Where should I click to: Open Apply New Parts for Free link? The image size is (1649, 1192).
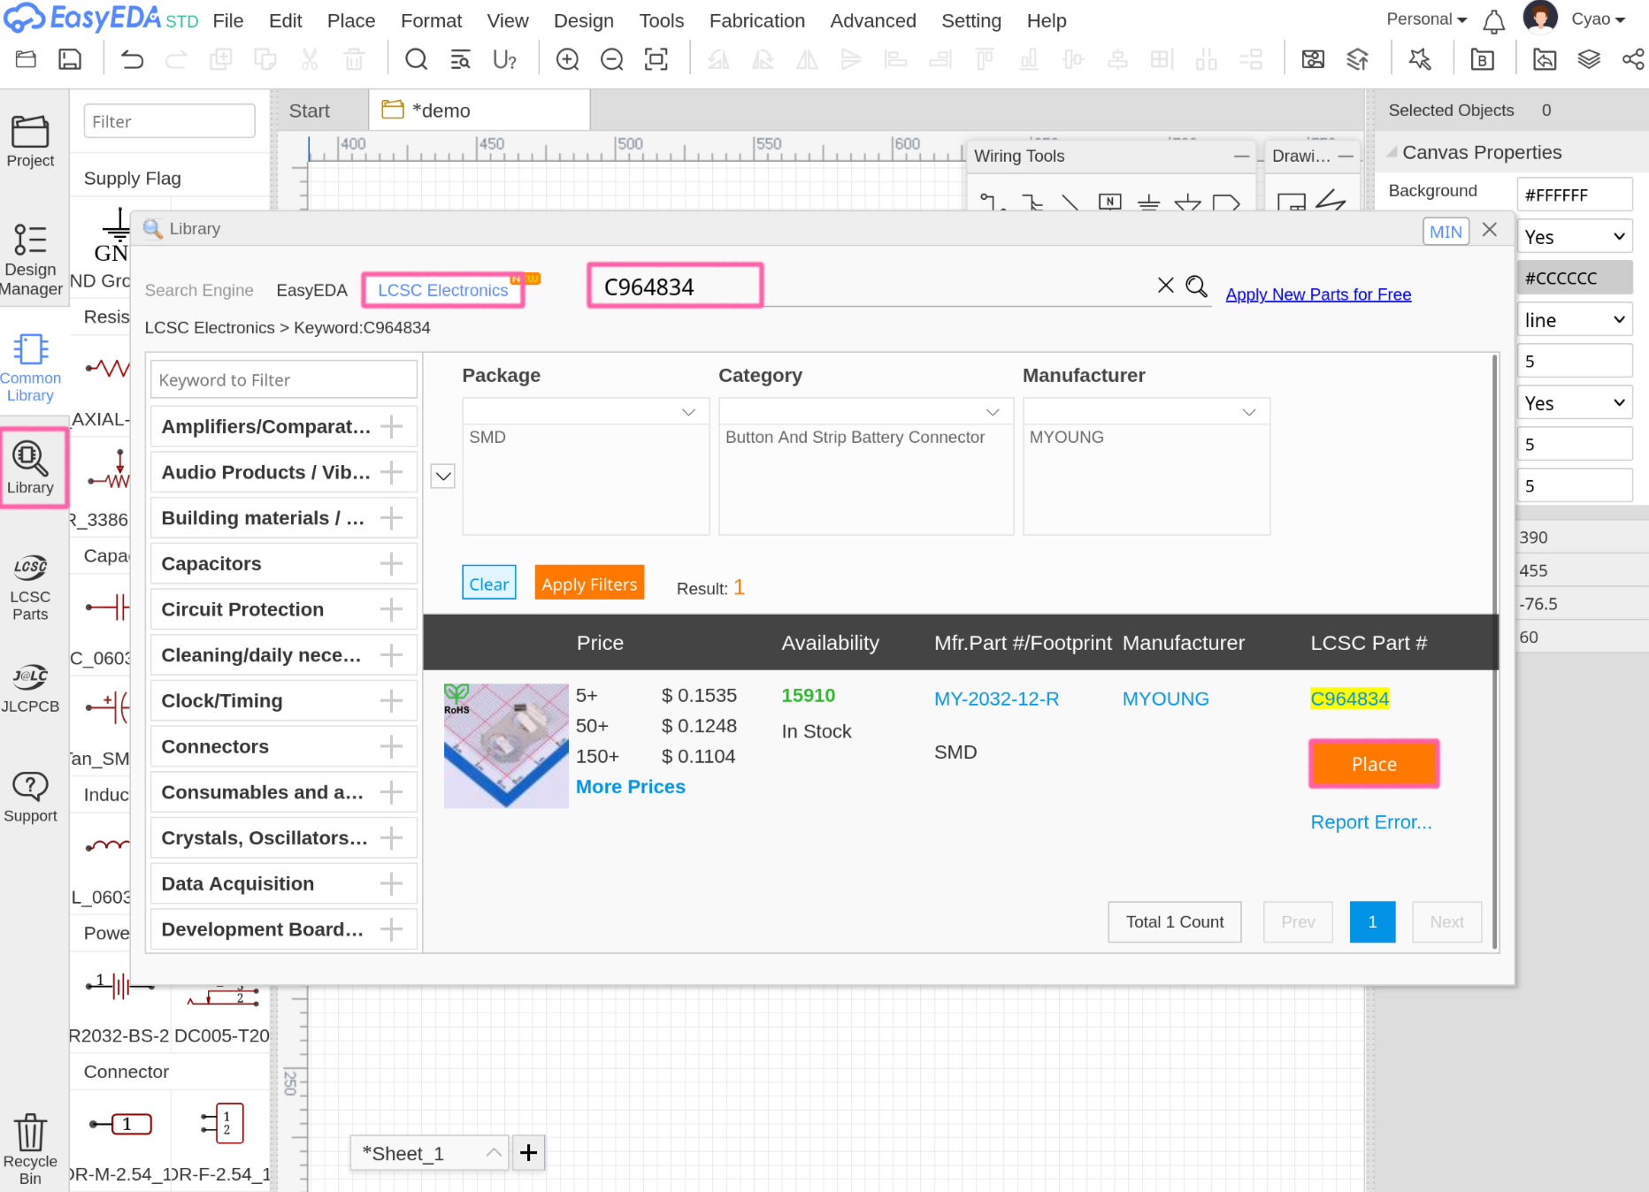1318,294
